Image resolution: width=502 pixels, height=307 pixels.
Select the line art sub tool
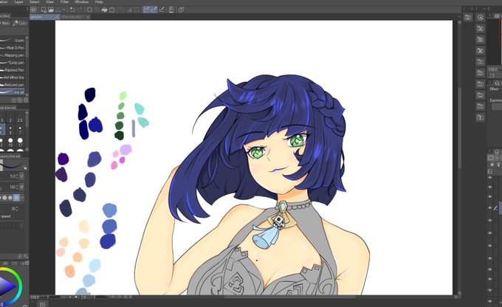pos(13,92)
